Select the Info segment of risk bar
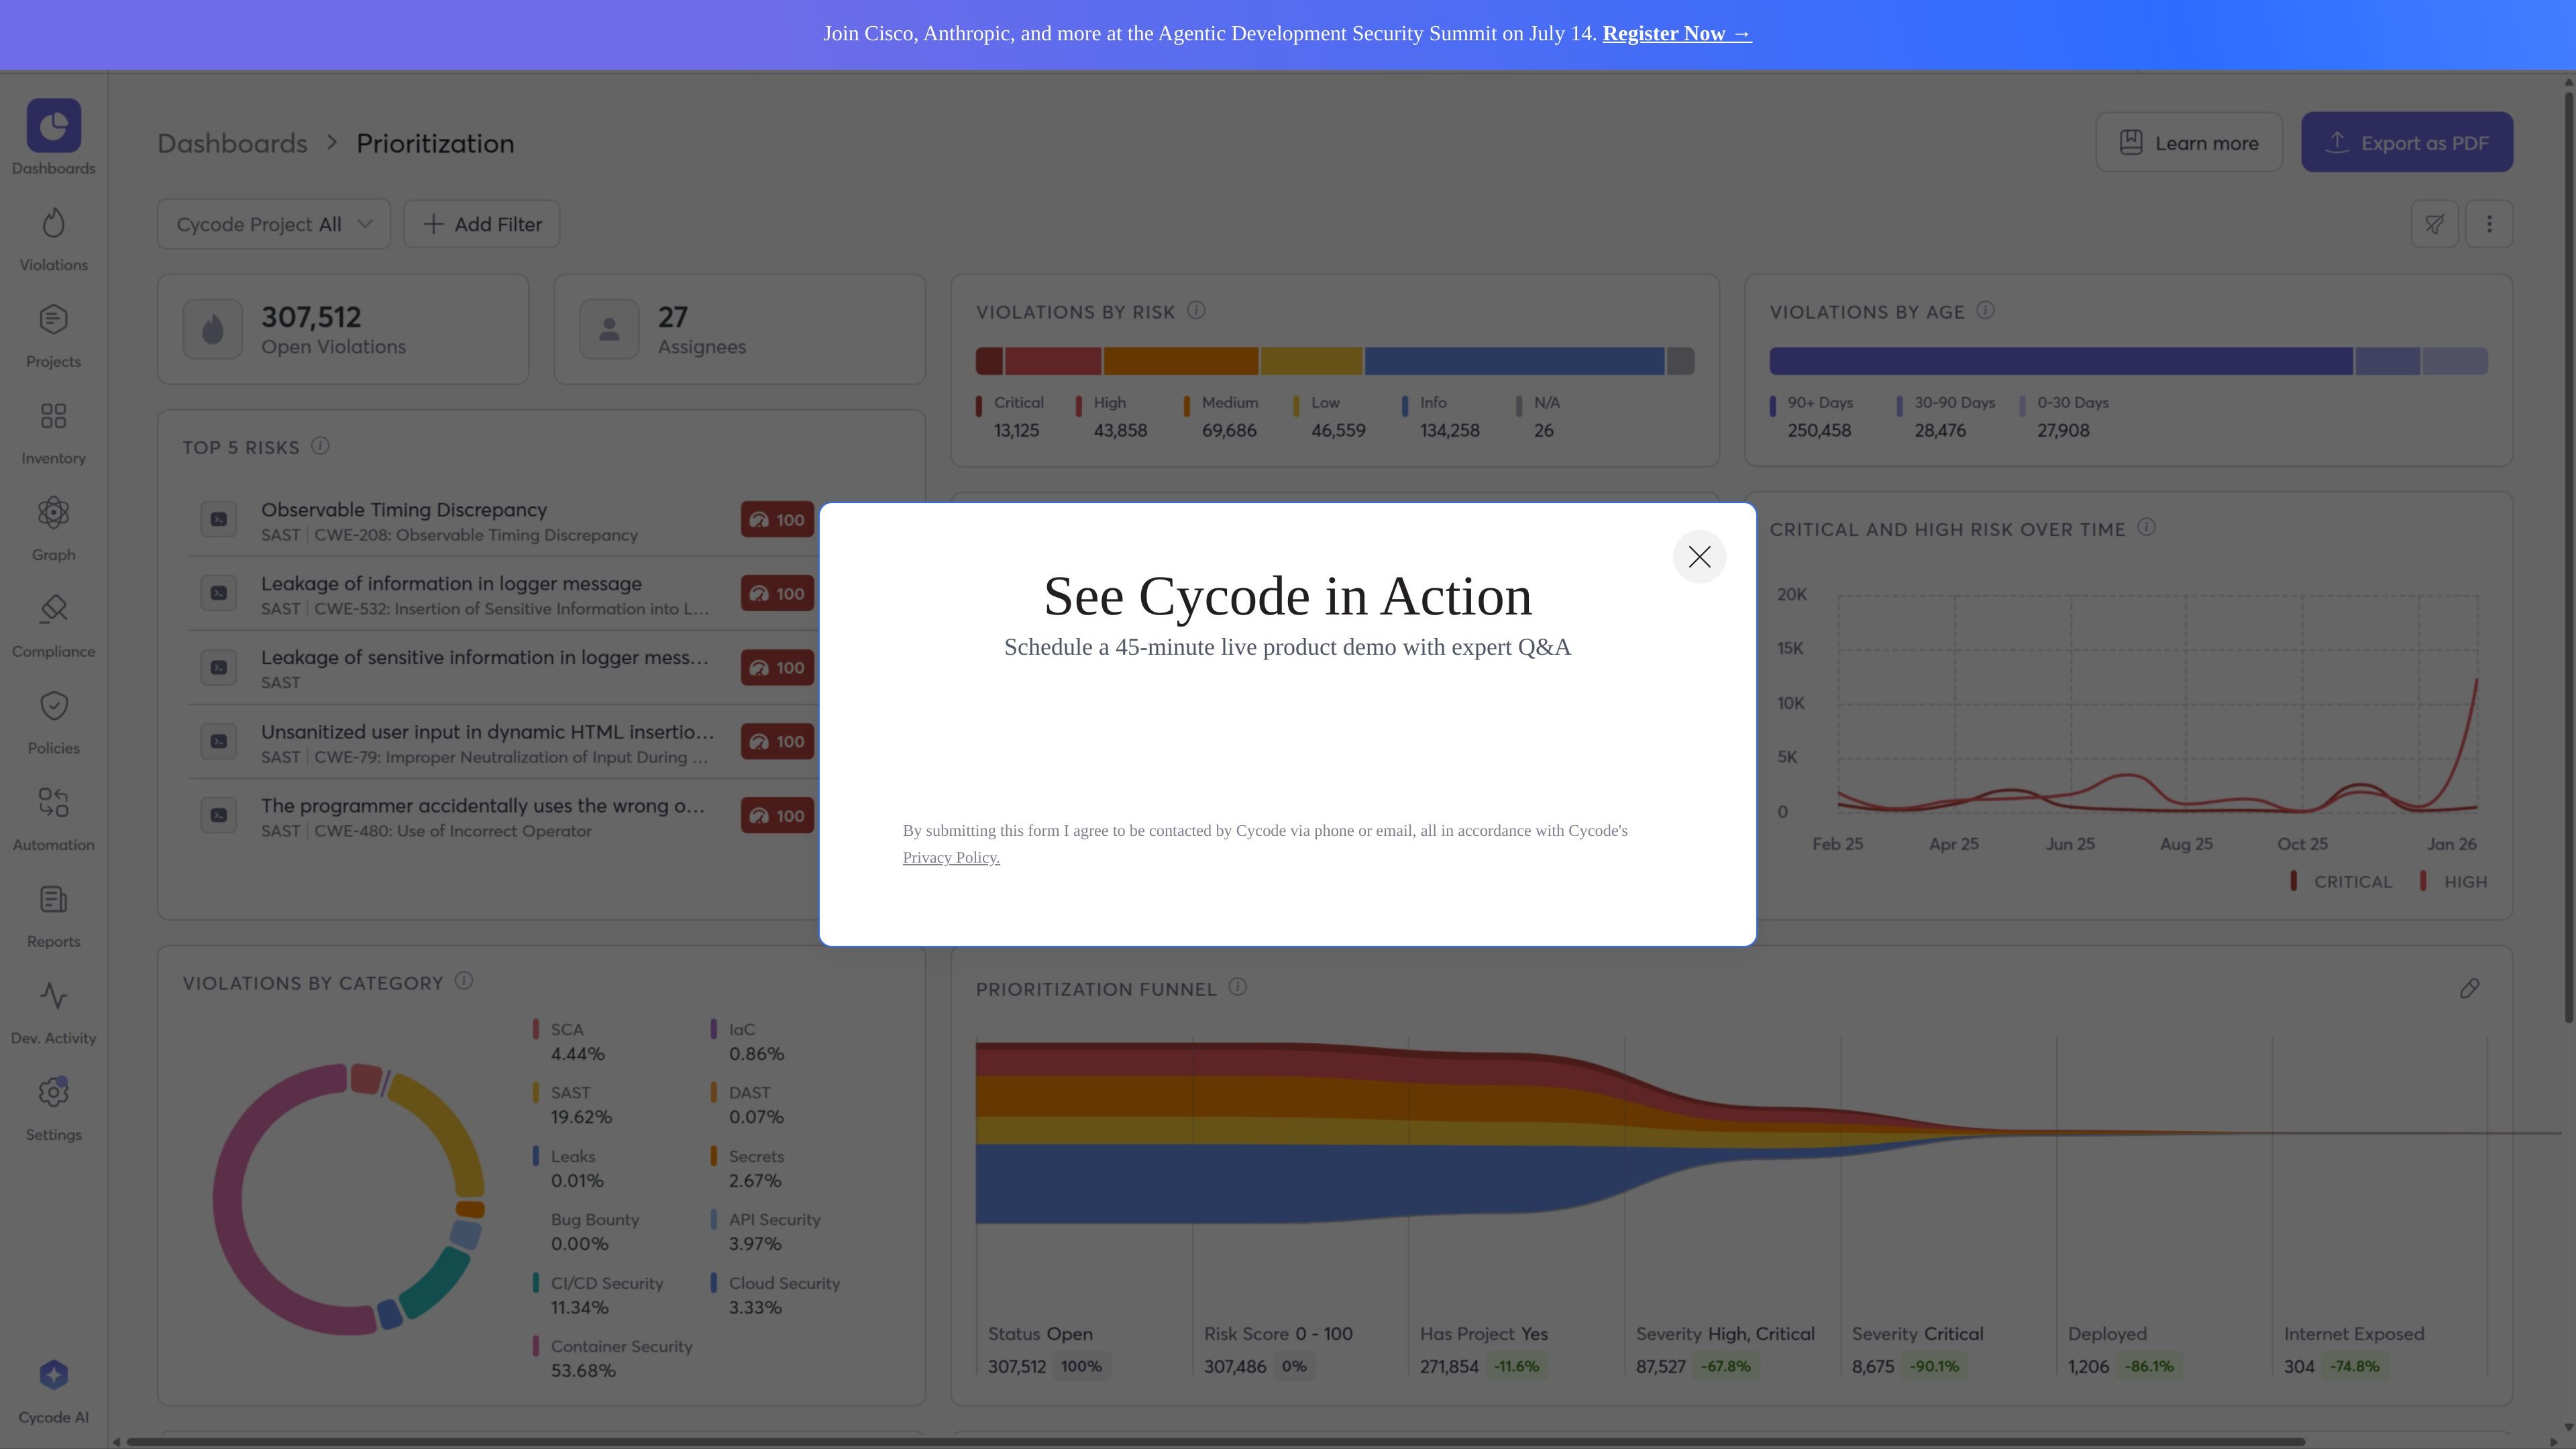The width and height of the screenshot is (2576, 1449). [1514, 361]
